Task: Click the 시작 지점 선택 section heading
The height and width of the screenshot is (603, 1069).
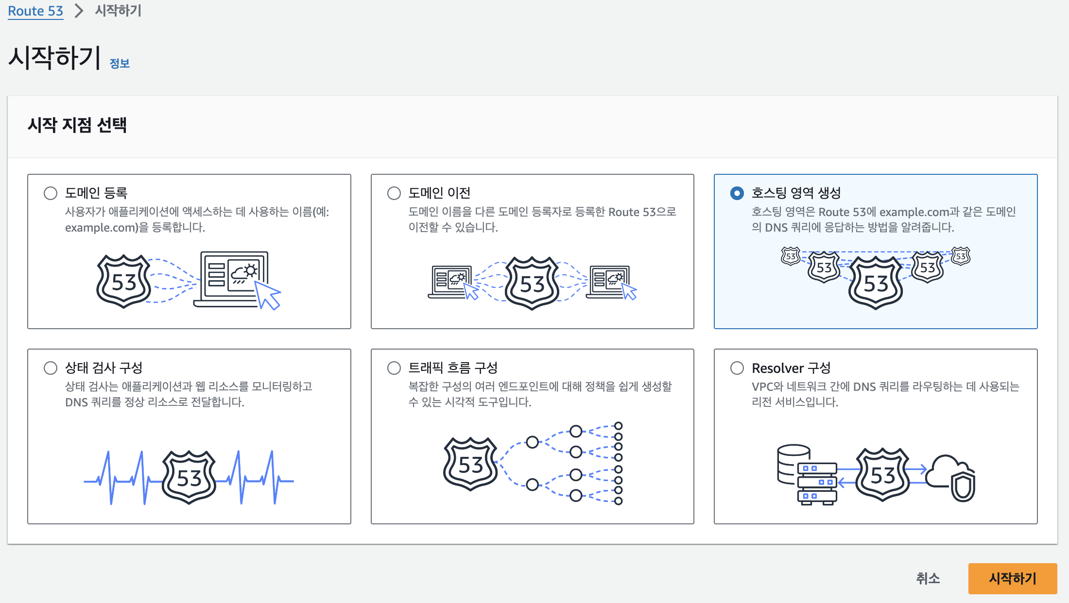Action: pos(77,125)
